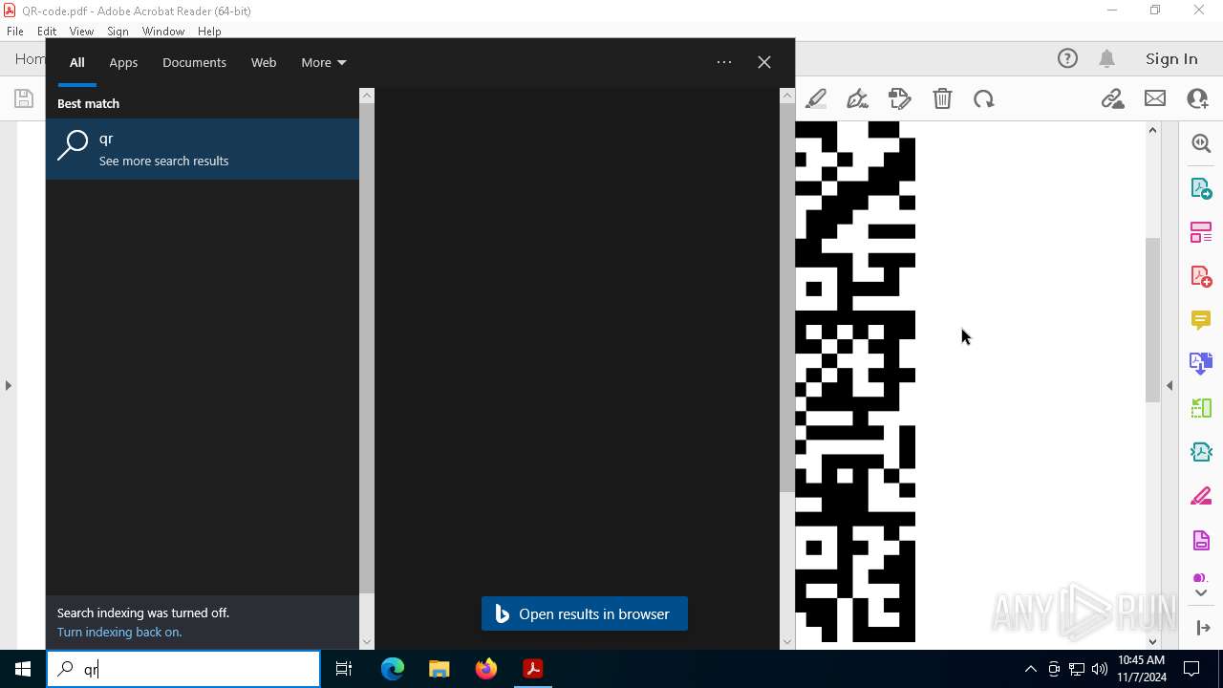
Task: Launch Microsoft Edge from the taskbar
Action: click(x=393, y=669)
